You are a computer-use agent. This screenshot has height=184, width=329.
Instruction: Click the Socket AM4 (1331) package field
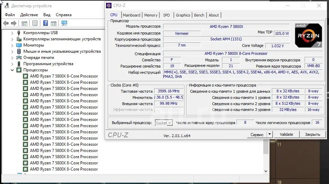(x=226, y=39)
